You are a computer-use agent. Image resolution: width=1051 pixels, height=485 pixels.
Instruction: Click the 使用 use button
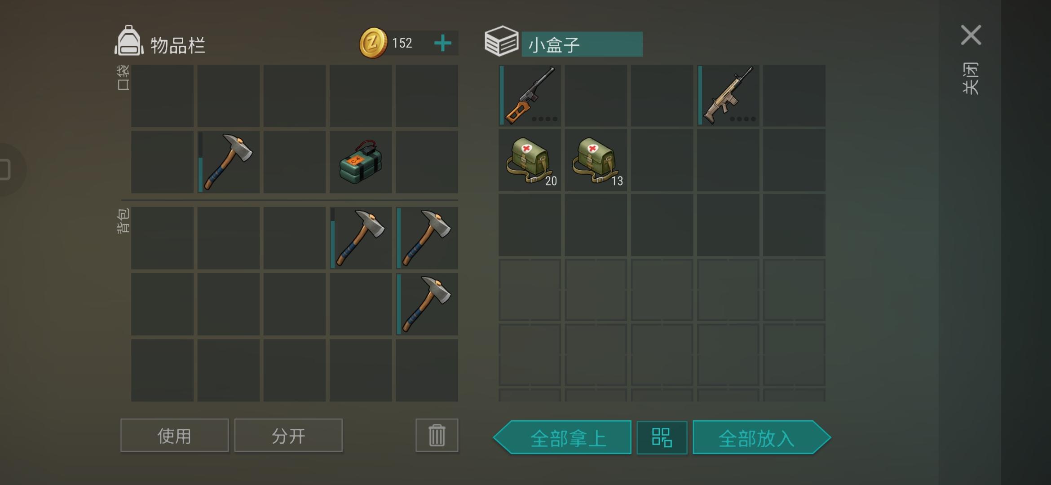click(174, 435)
